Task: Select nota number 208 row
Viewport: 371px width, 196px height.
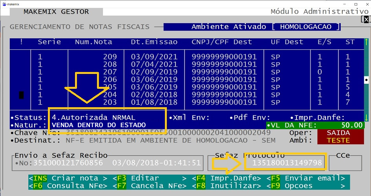Action: pyautogui.click(x=187, y=65)
